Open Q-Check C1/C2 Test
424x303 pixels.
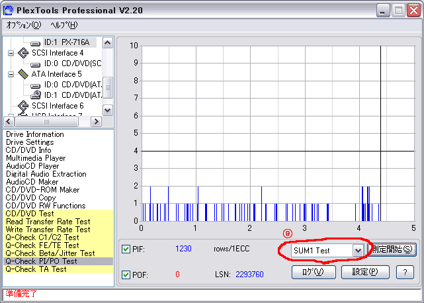pyautogui.click(x=42, y=238)
